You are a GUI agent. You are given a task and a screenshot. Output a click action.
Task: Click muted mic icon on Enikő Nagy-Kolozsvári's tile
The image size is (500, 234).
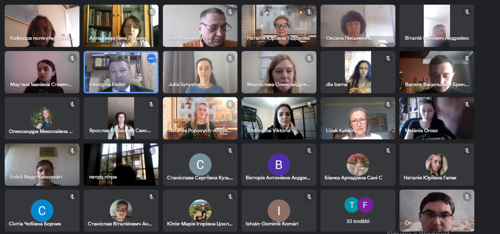point(72,151)
